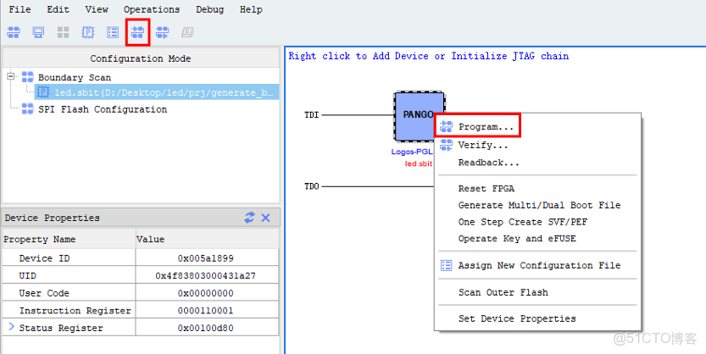706x354 pixels.
Task: Click the list-style configuration file toolbar icon
Action: pos(113,32)
